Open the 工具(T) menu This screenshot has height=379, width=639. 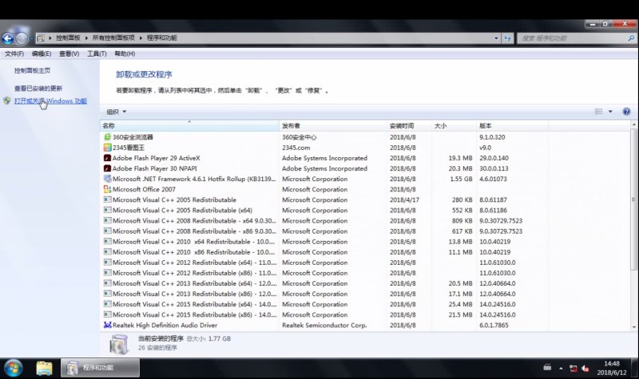pyautogui.click(x=97, y=53)
